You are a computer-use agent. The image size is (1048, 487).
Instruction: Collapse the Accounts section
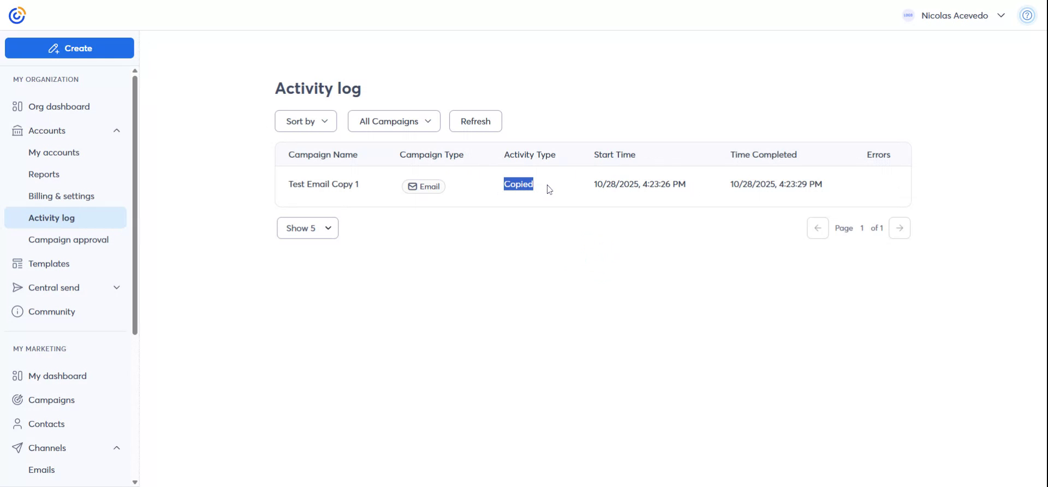[x=116, y=130]
